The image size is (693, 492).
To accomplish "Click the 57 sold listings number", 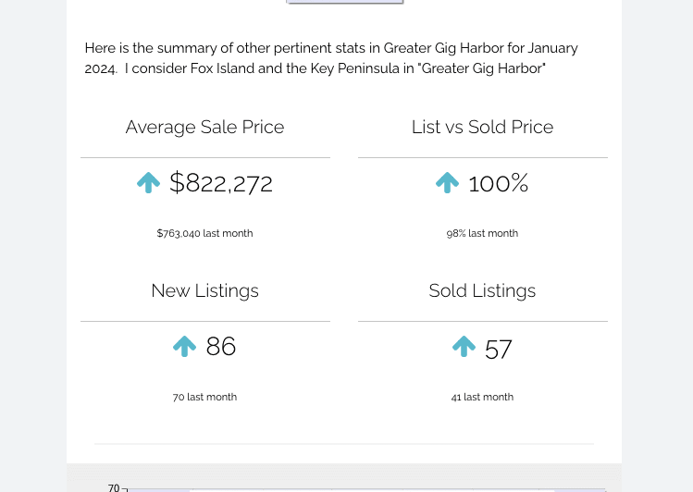I will pos(498,350).
